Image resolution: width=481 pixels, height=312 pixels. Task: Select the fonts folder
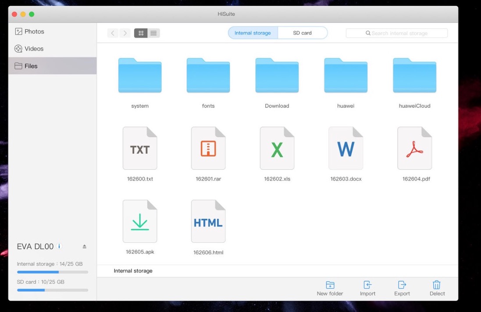point(208,75)
